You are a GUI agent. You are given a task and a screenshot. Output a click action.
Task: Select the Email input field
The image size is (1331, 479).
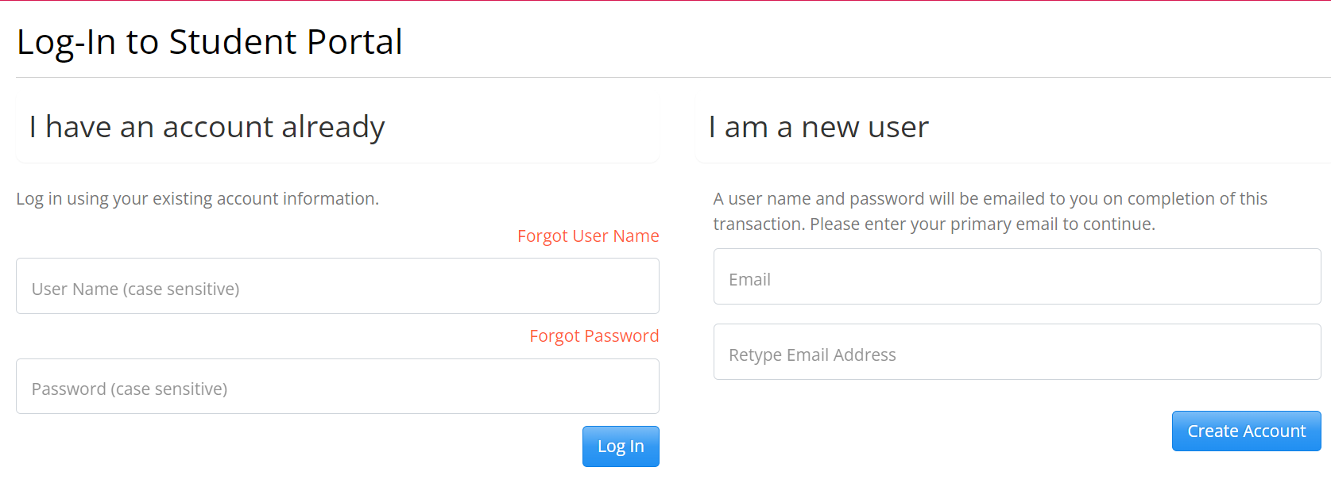[1017, 277]
